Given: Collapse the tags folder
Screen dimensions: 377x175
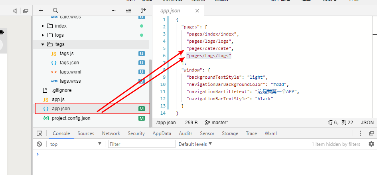Looking at the screenshot, I should 43,44.
